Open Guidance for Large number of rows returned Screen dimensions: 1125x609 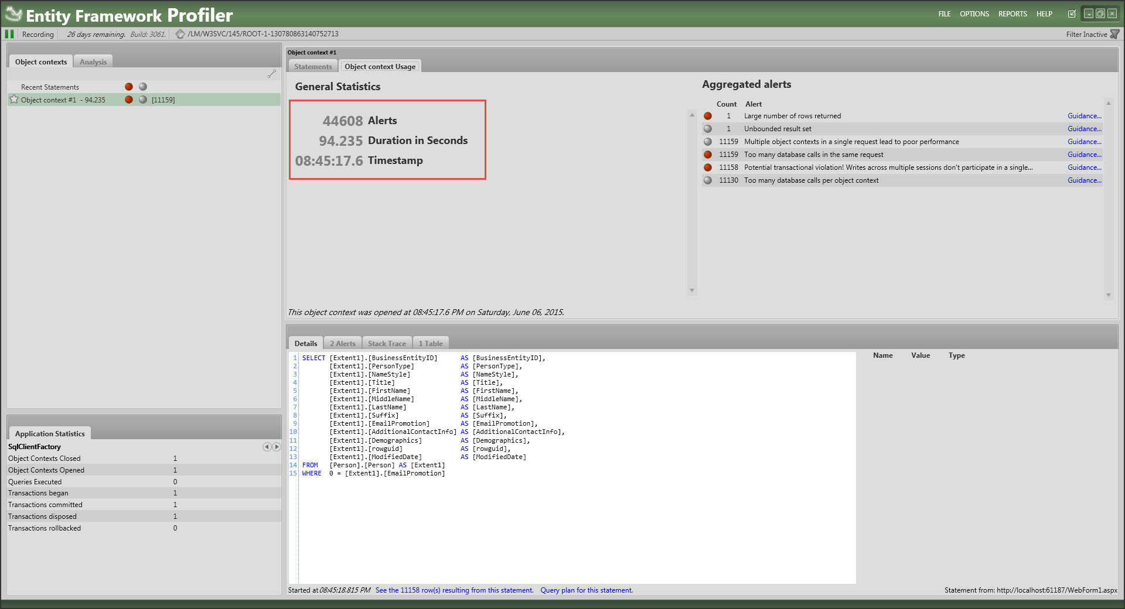click(1084, 116)
